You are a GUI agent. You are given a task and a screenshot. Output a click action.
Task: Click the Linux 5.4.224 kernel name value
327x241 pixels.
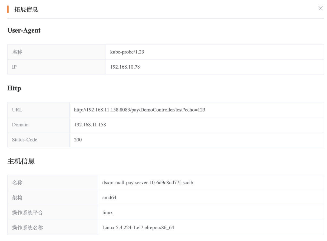138,228
